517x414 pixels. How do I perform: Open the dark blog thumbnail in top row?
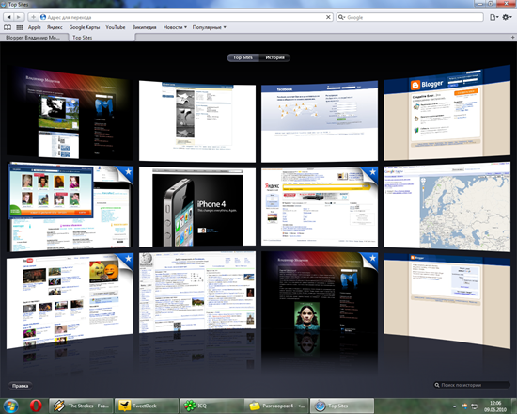coord(70,113)
